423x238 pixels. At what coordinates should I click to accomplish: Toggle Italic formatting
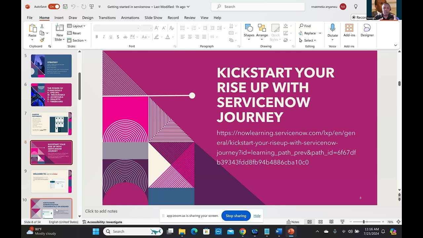pyautogui.click(x=104, y=37)
